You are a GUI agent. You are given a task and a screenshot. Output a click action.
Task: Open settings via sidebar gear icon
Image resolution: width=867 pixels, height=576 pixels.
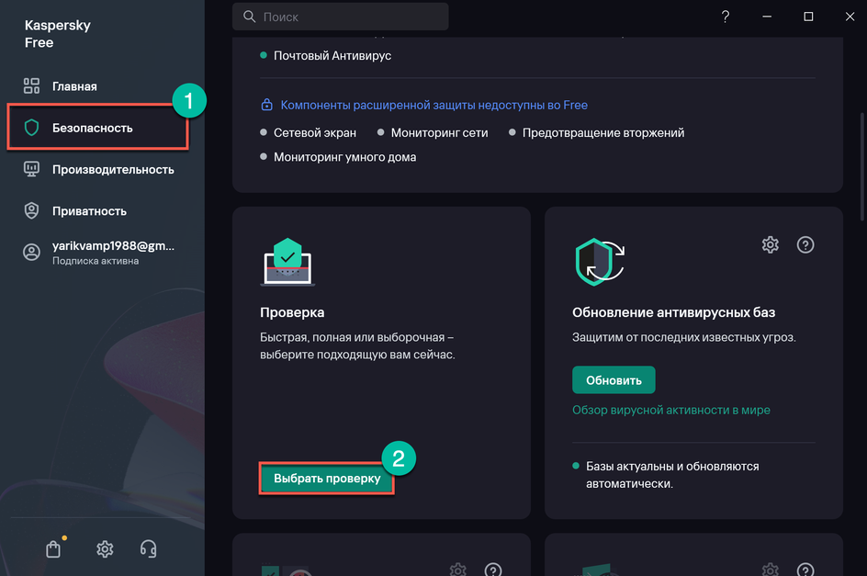(105, 548)
